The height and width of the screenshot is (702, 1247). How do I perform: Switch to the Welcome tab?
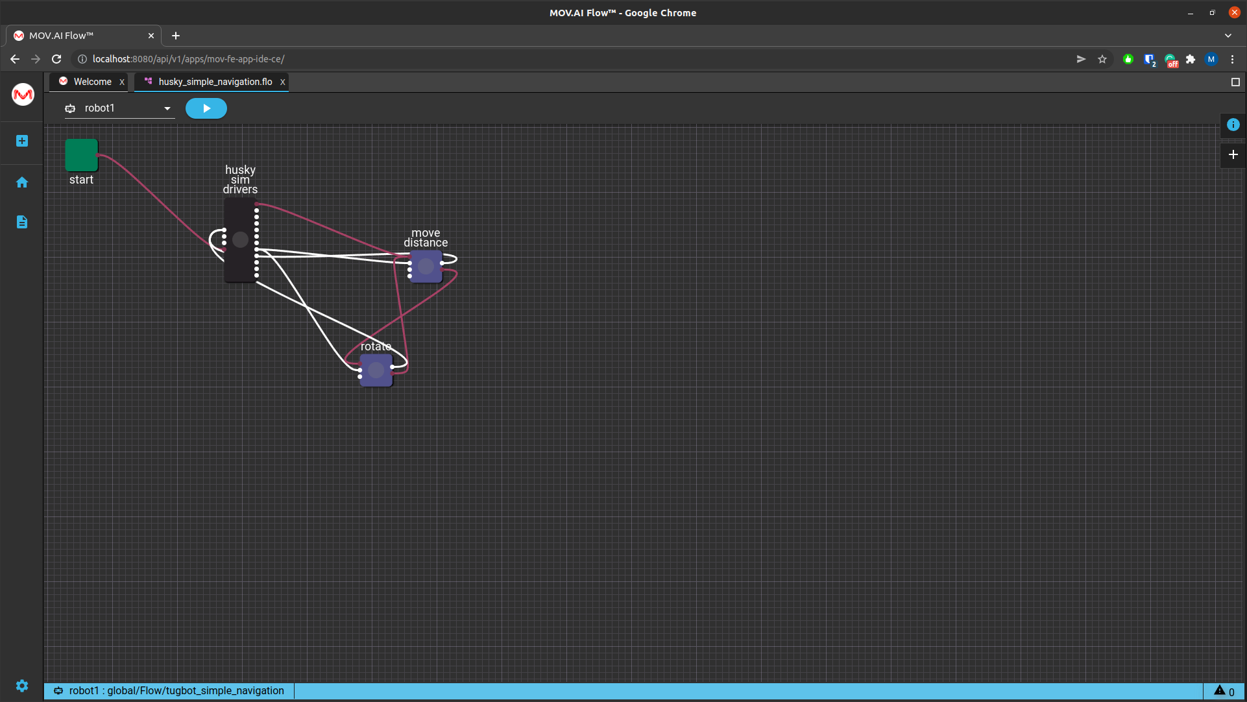(92, 82)
